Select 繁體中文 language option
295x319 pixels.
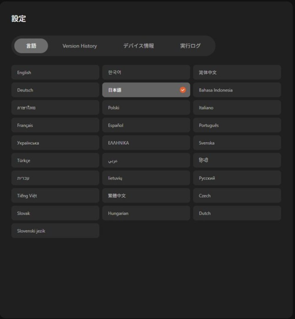(146, 196)
